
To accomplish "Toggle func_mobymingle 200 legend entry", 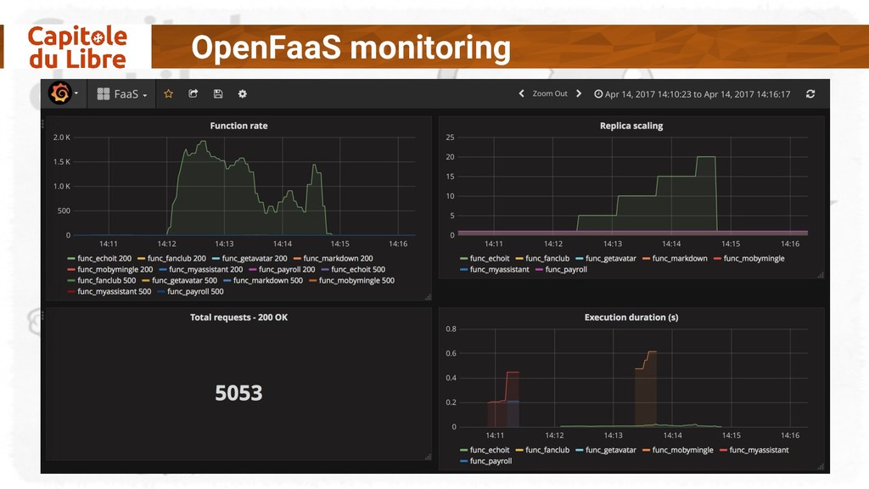I will tap(115, 269).
